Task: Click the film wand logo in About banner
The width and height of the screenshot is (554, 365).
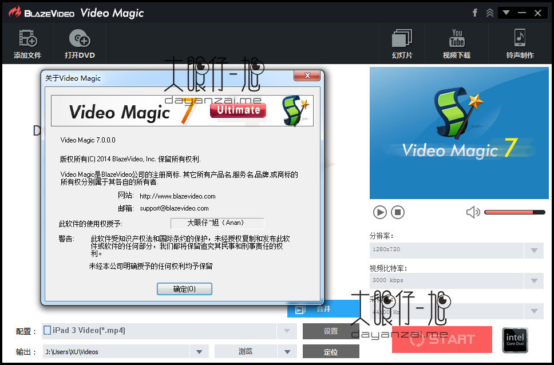Action: point(295,110)
